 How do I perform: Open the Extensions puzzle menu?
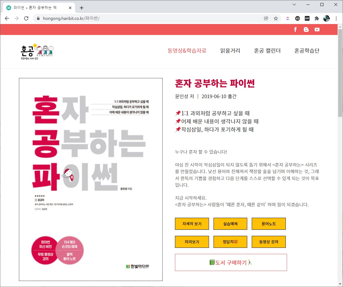pos(317,18)
